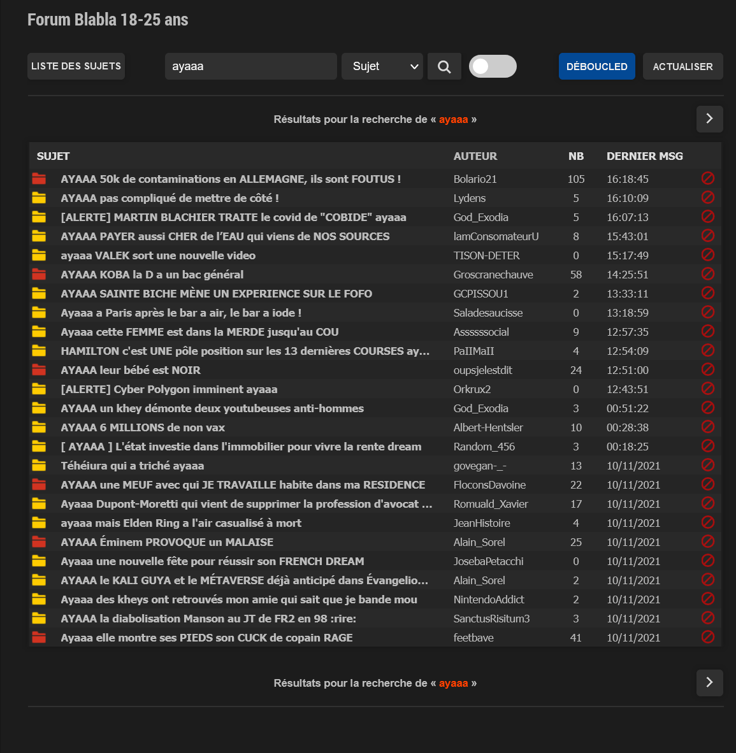Click blacklist icon for govegan-_- row

click(708, 465)
